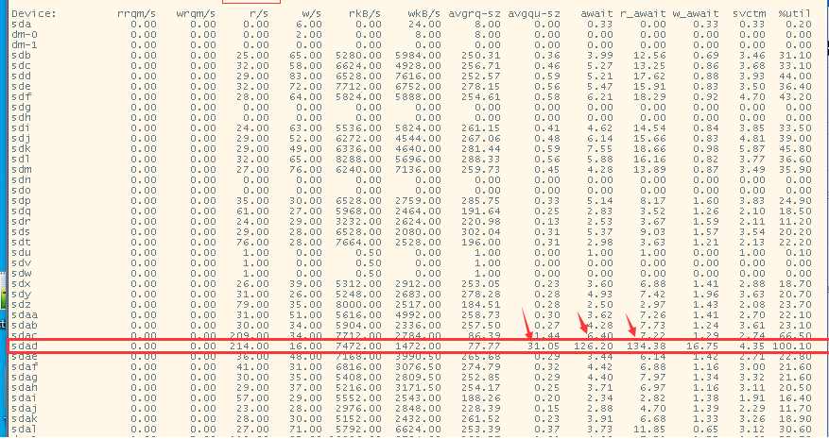Select sdad's r/s value 214.00
The image size is (829, 439).
250,346
